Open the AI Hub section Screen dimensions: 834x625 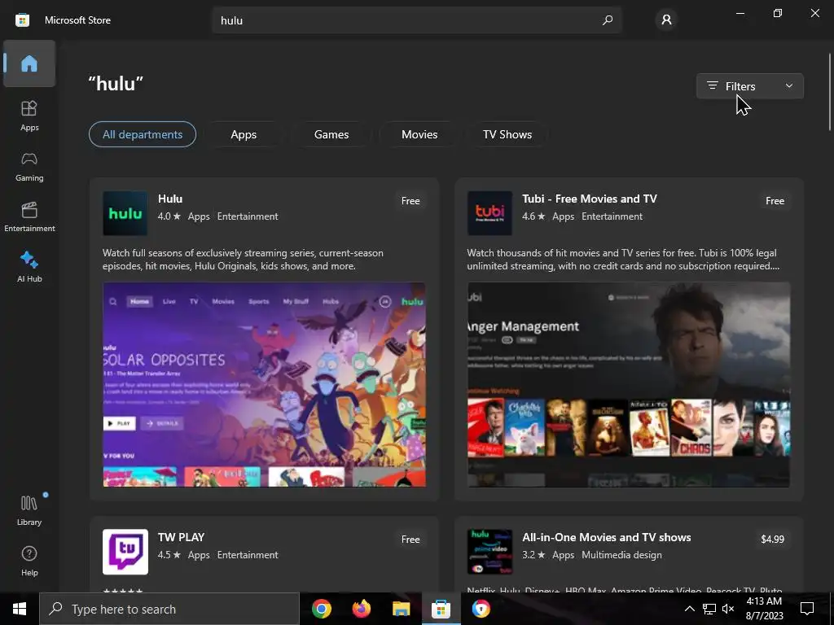point(29,267)
